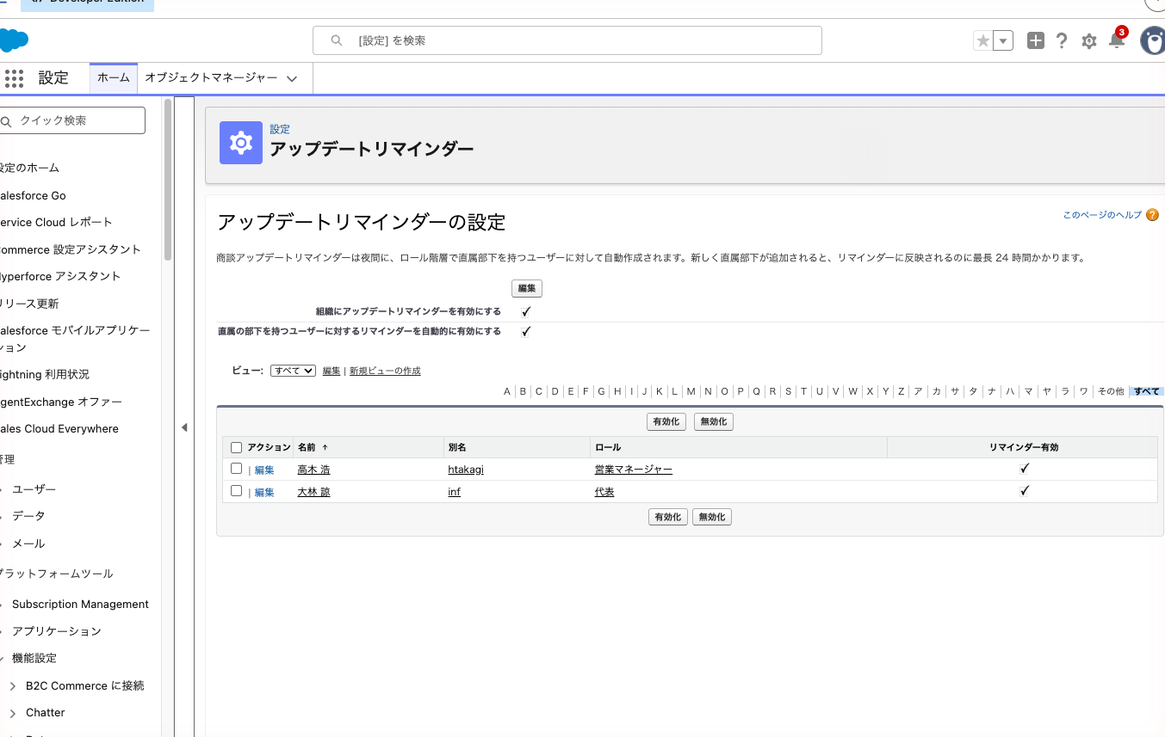Open the オブジェクトマネージャー tab chevron menu
Viewport: 1165px width, 737px height.
(x=292, y=78)
